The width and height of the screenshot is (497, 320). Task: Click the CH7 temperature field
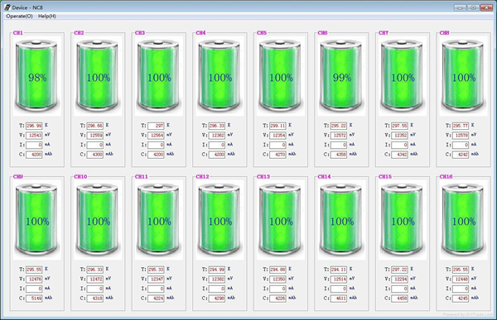399,126
